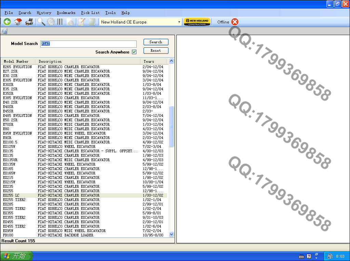Go to Home via house icon
The image size is (350, 261).
tap(18, 22)
